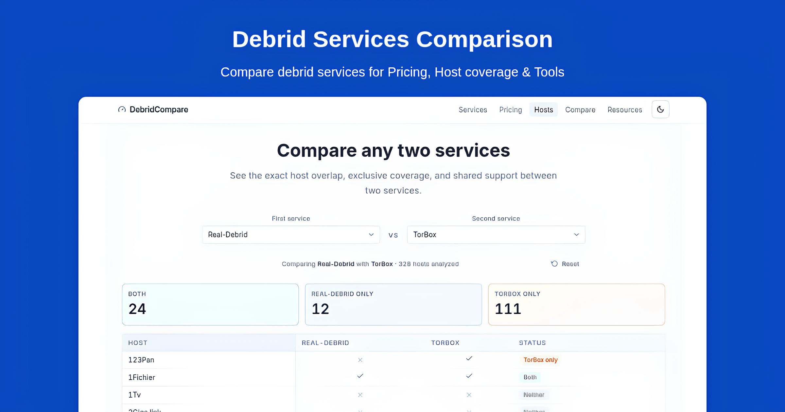785x412 pixels.
Task: Open the First service Real-Debrid dropdown
Action: pyautogui.click(x=291, y=234)
